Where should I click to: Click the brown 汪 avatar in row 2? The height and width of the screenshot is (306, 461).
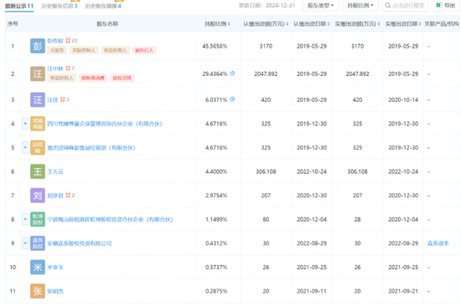point(38,74)
